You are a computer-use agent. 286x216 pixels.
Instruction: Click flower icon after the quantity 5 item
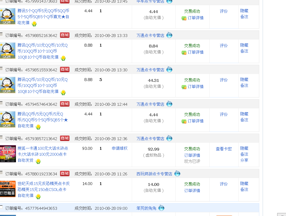tap(63, 93)
